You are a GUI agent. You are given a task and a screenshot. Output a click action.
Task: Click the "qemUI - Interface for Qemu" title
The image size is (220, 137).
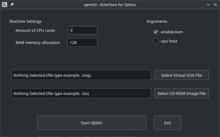pos(110,5)
